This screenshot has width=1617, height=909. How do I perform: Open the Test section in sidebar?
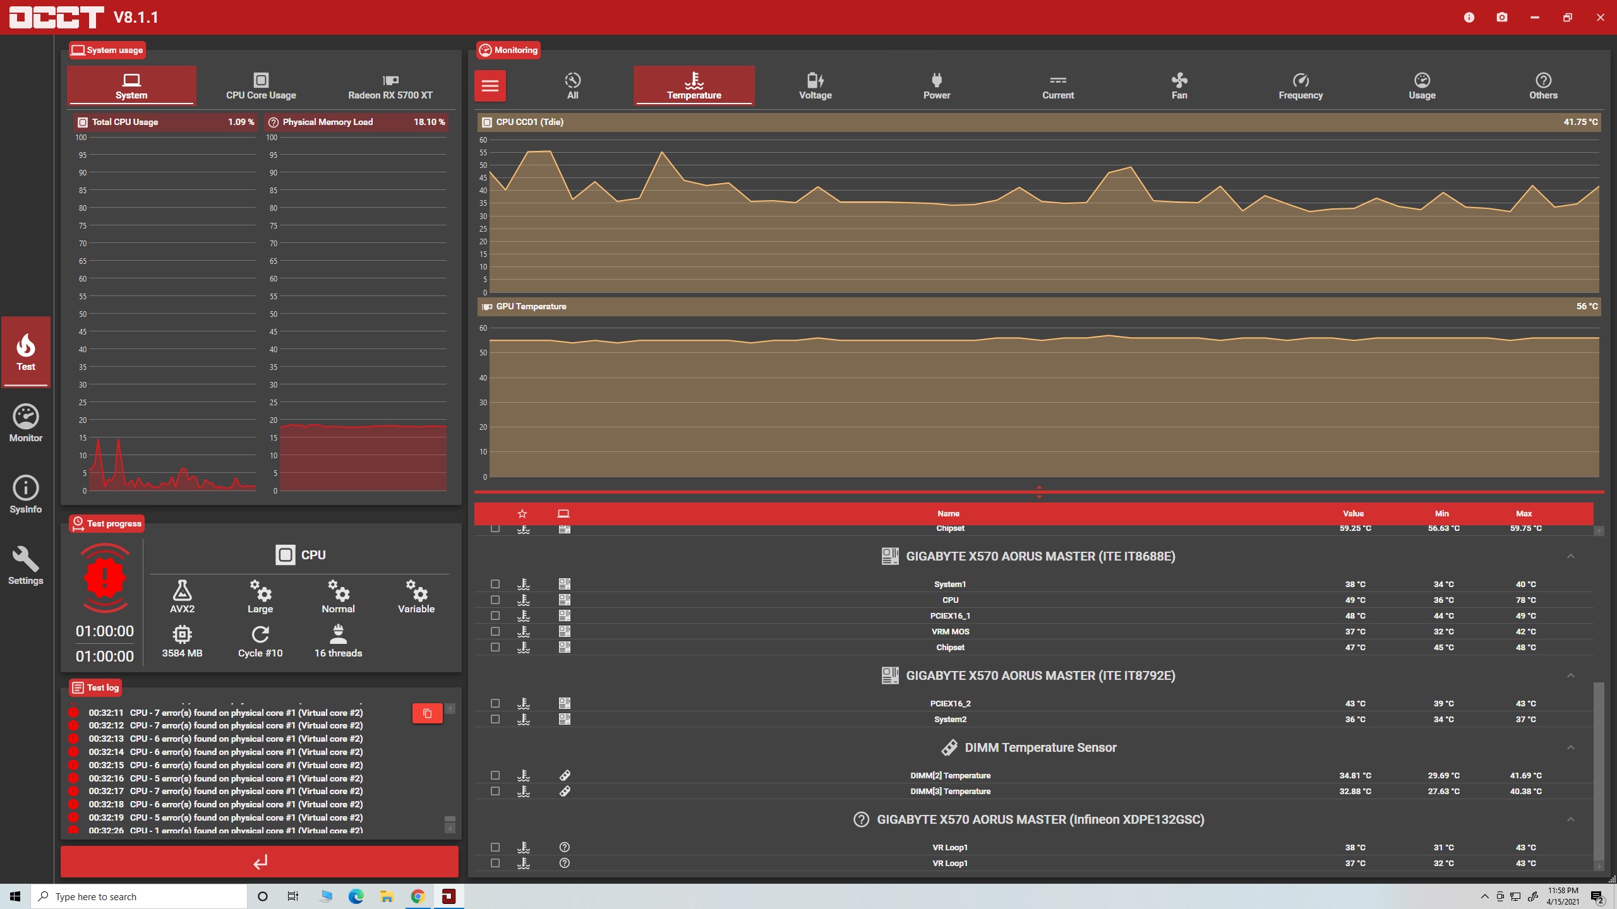[26, 352]
